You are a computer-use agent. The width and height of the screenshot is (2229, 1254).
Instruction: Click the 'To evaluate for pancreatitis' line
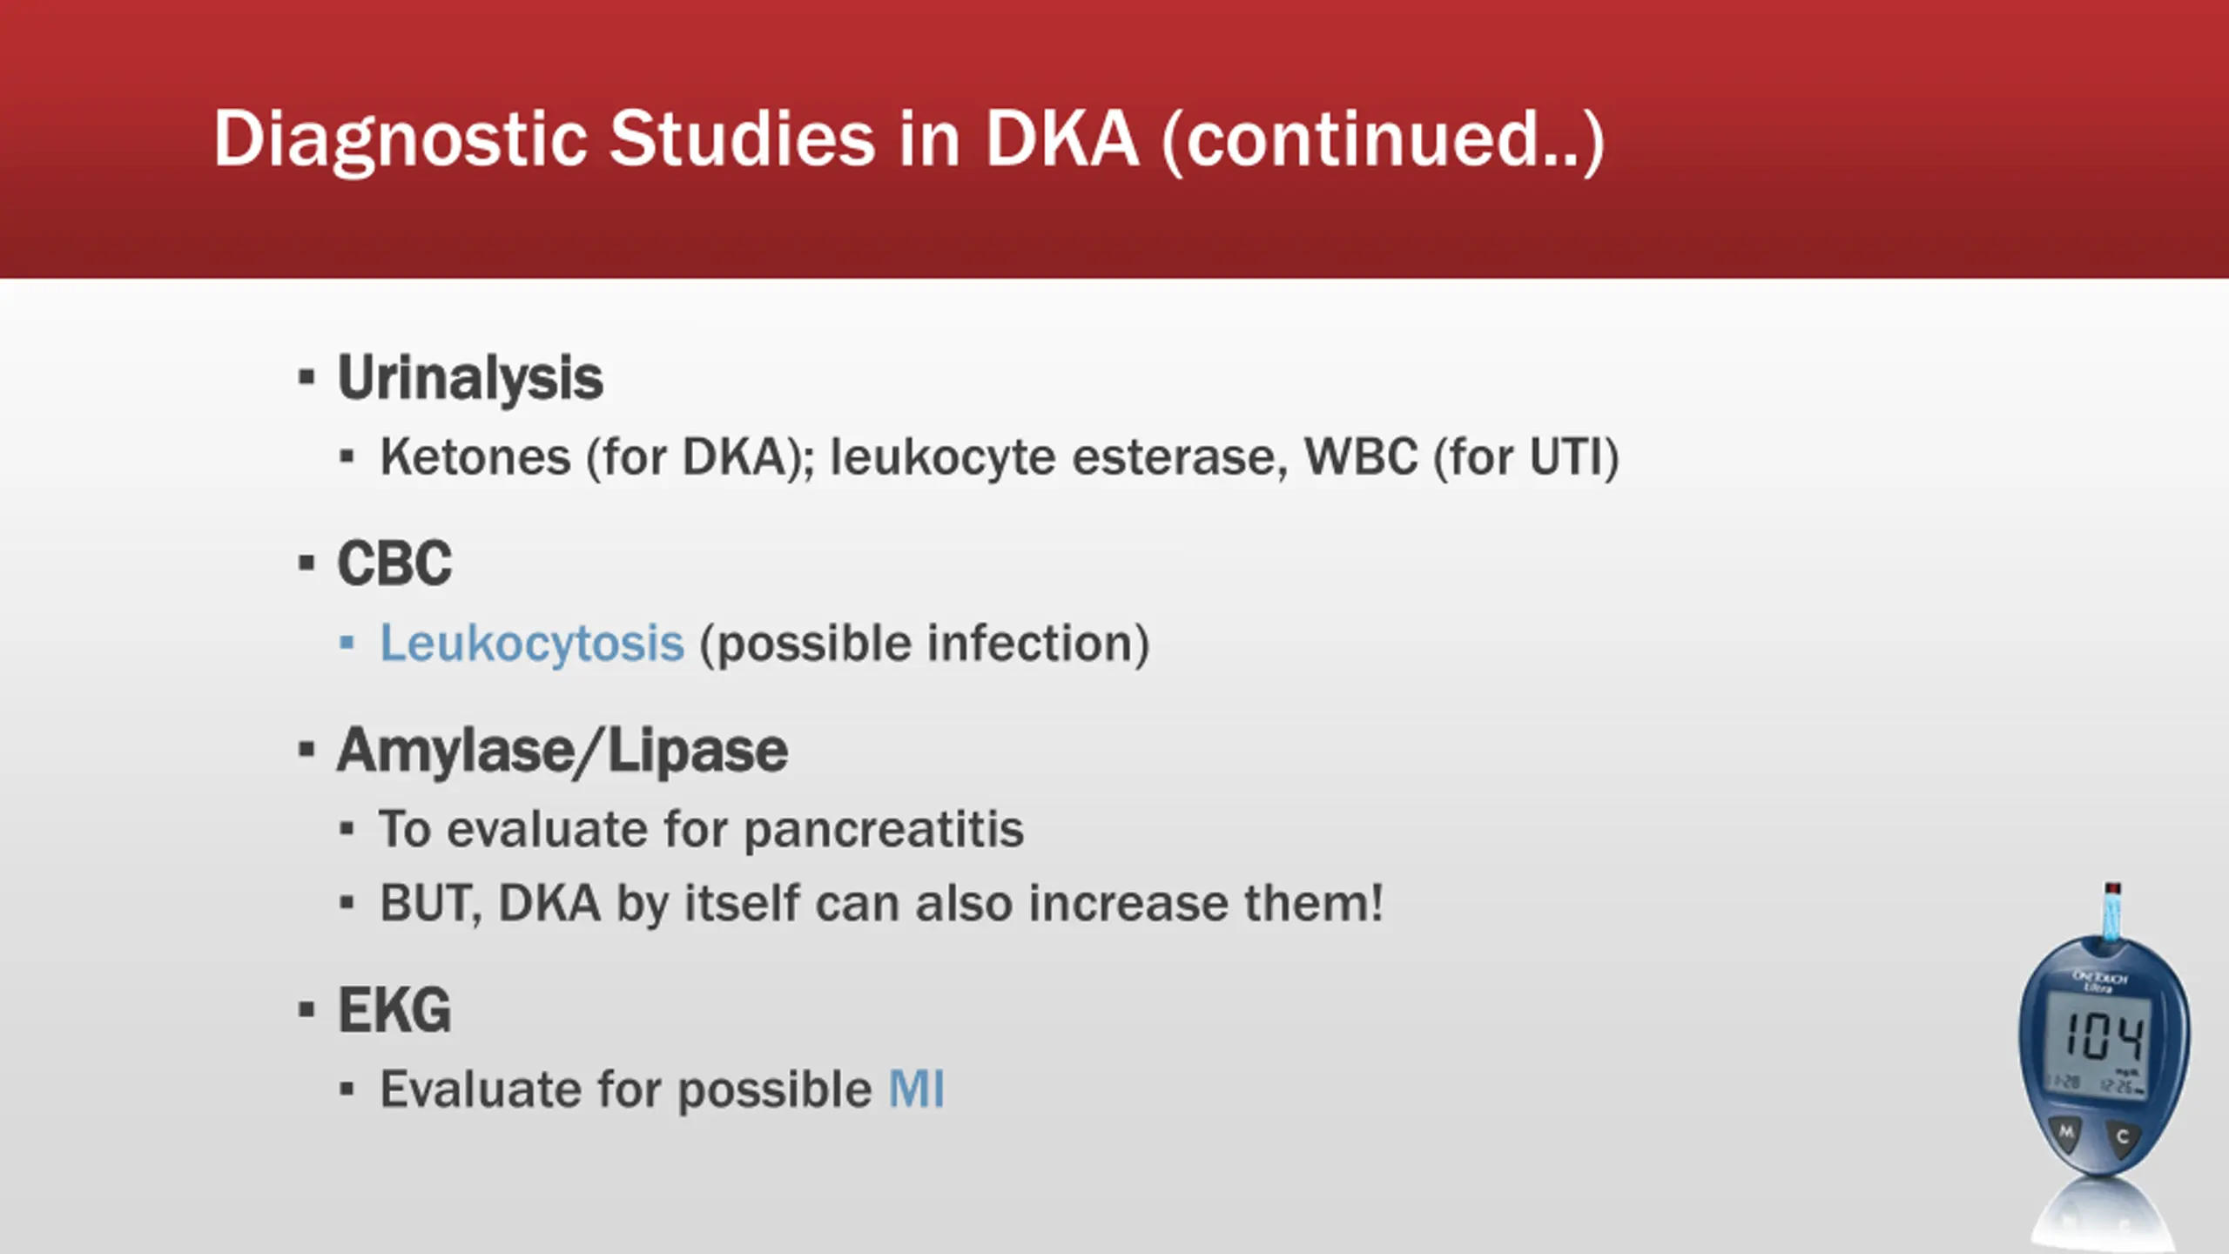(701, 828)
